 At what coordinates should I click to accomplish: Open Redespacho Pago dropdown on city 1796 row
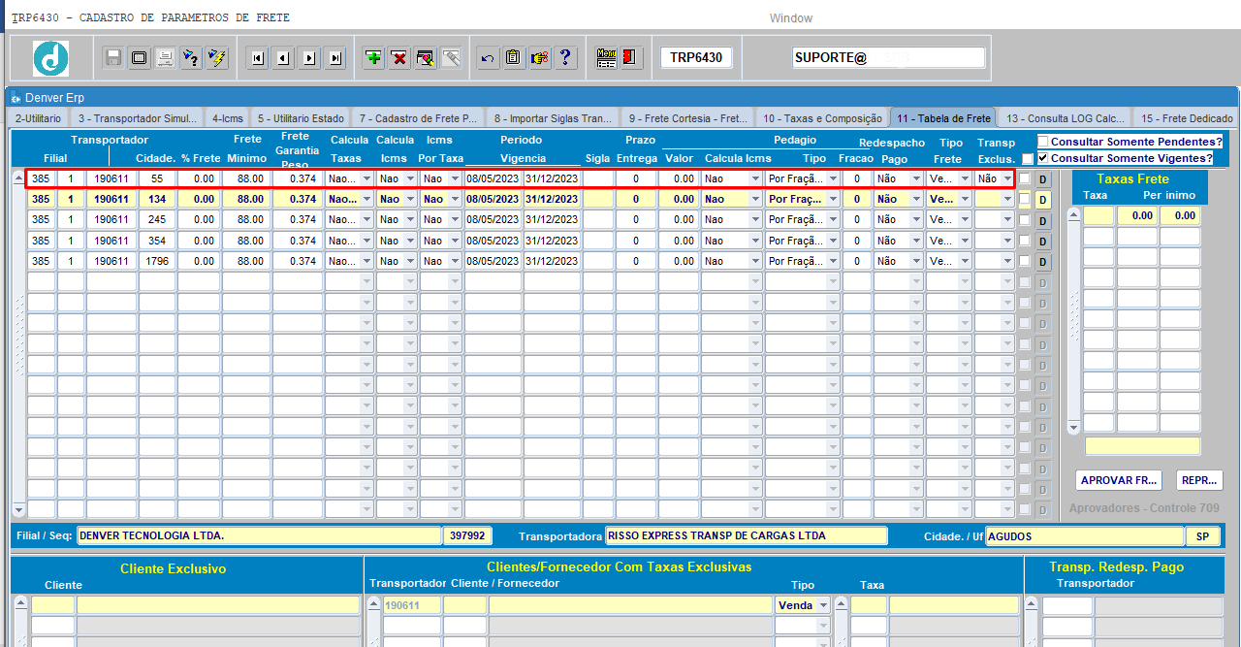coord(915,261)
